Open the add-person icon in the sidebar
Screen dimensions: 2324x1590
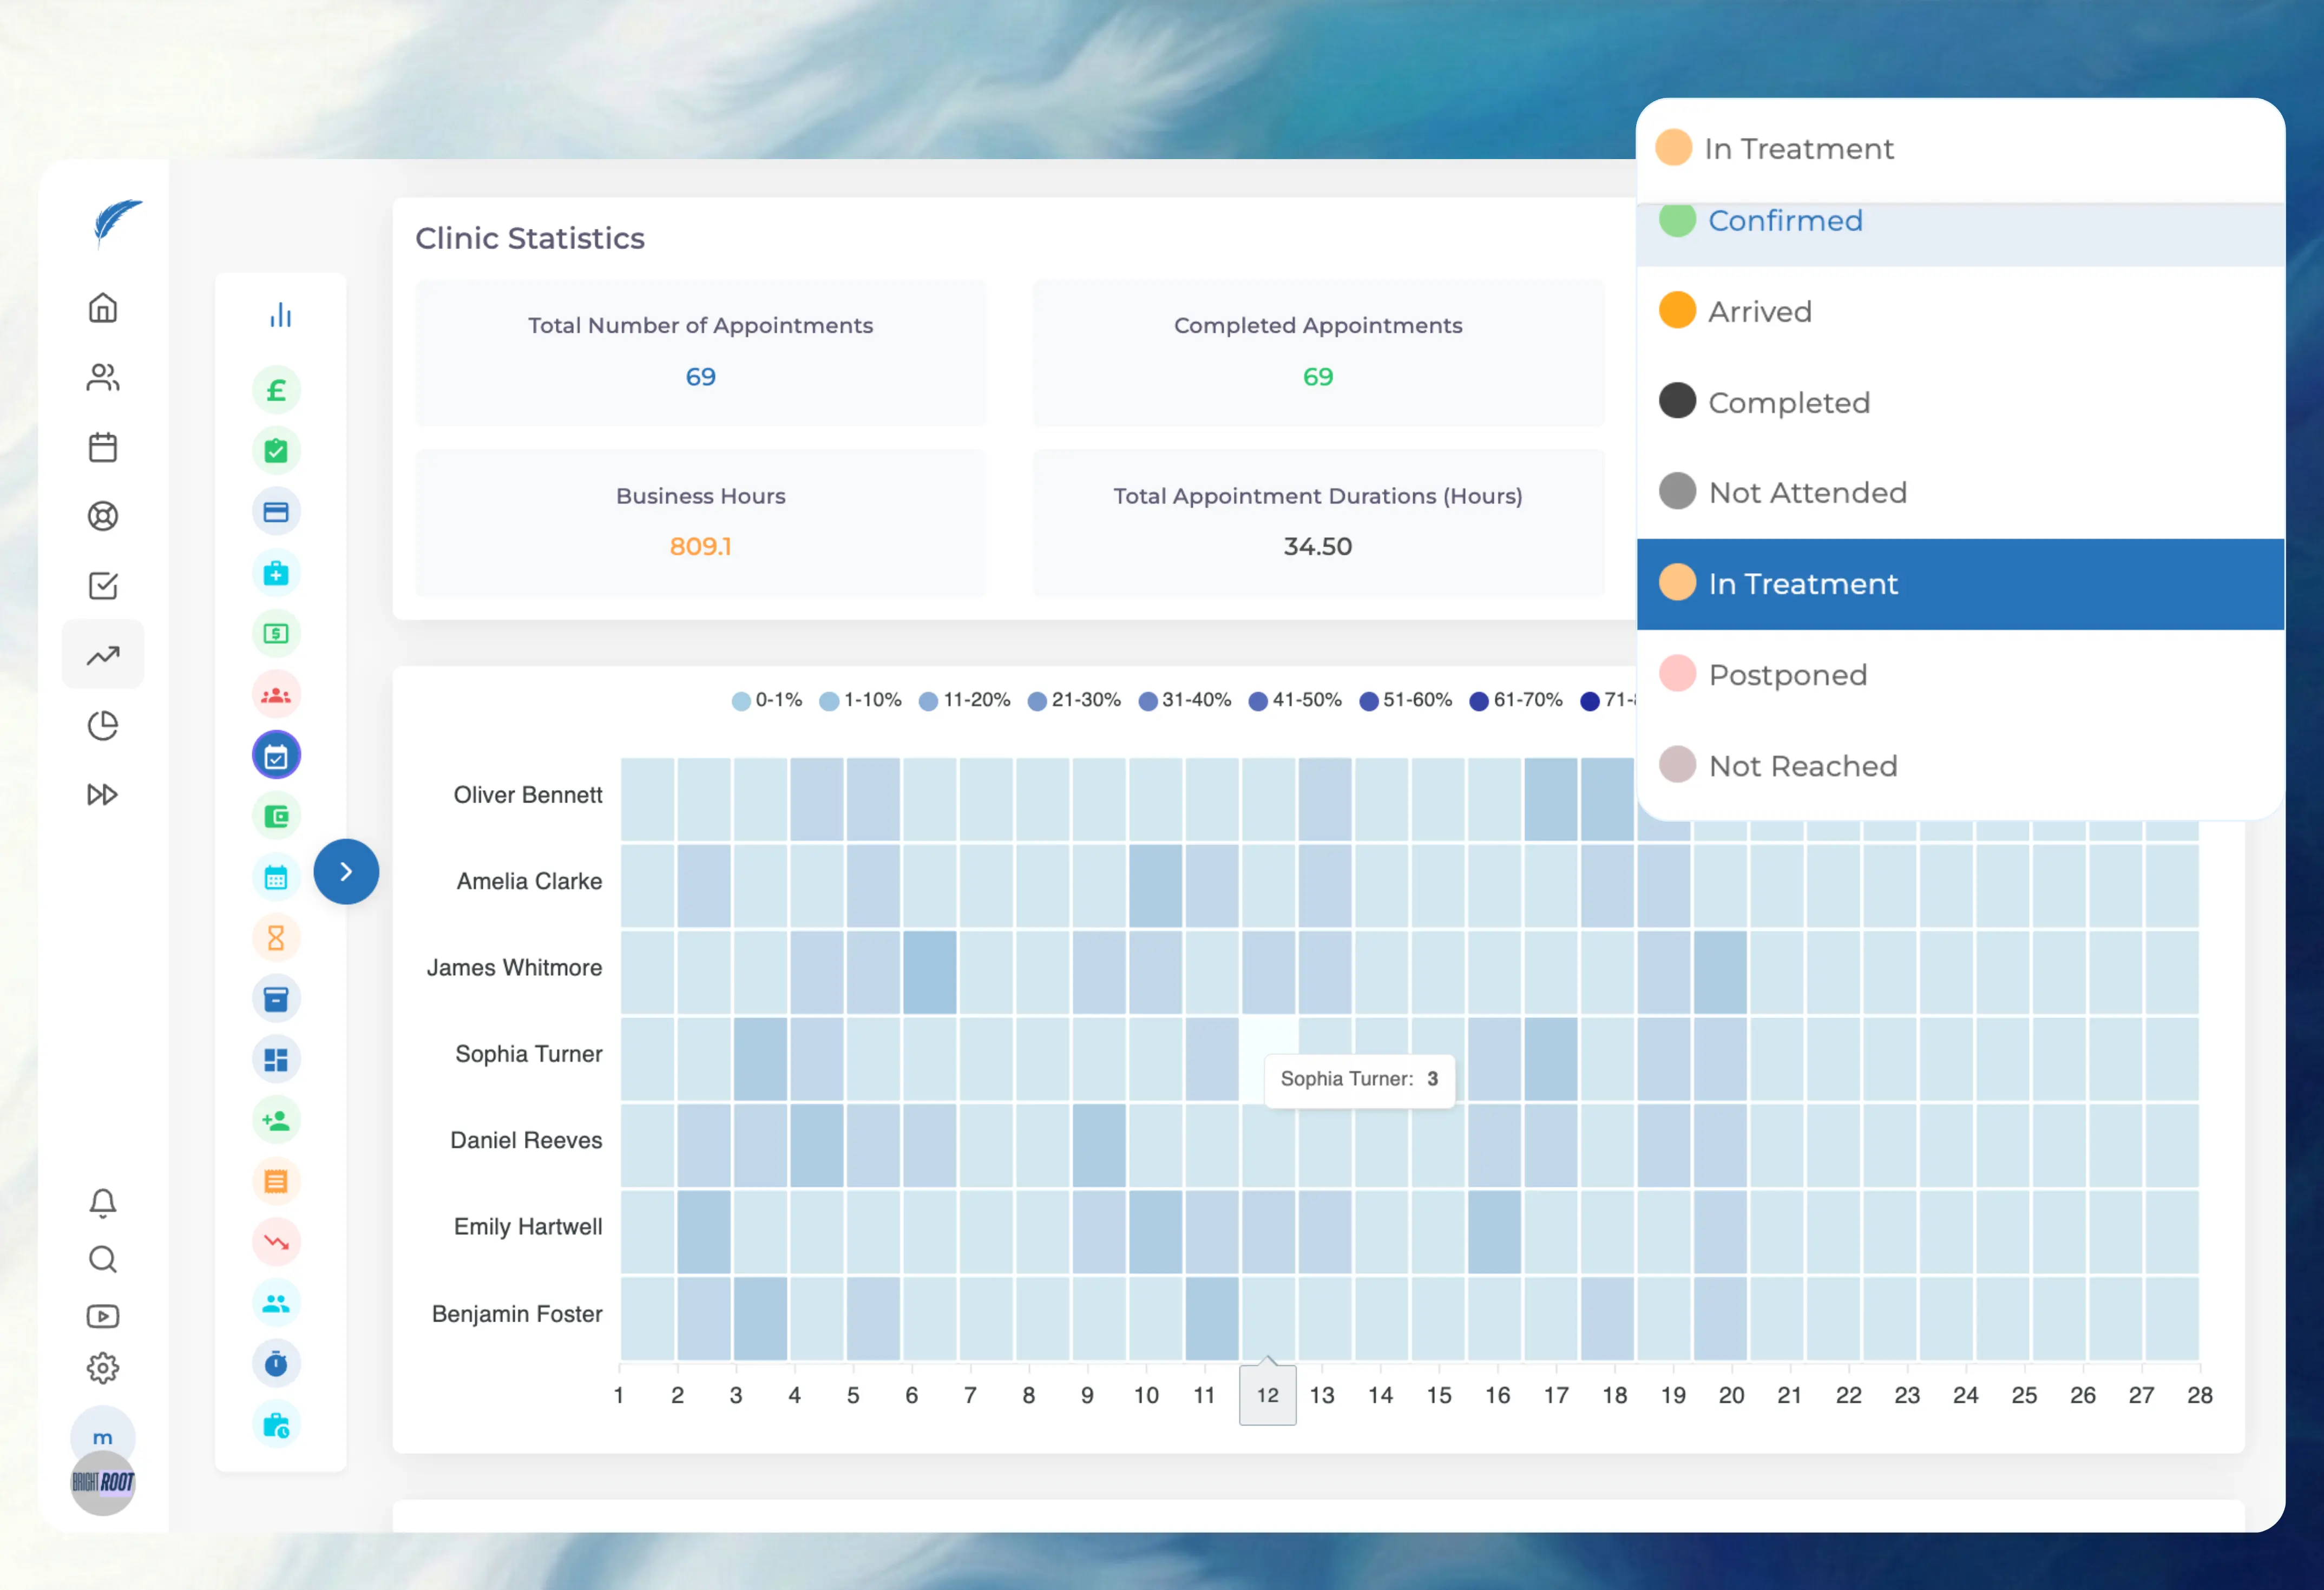(276, 1119)
